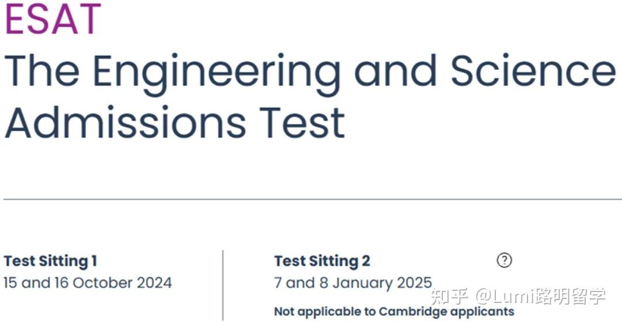This screenshot has width=622, height=322.
Task: Select the Test Sitting 2 label
Action: coord(322,261)
